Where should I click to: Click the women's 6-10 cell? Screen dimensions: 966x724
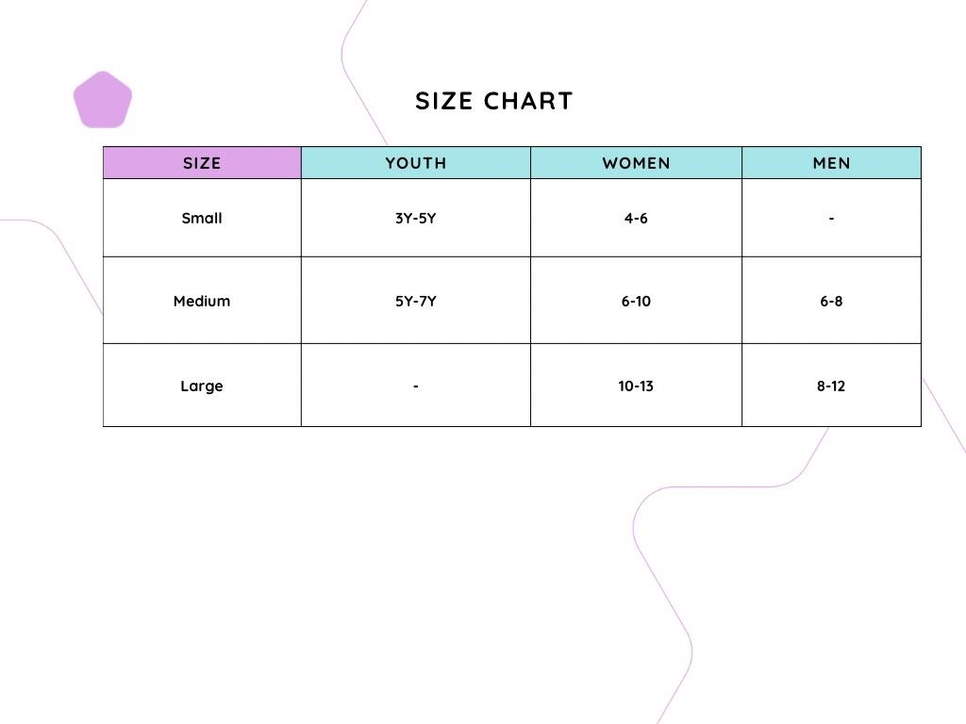click(636, 301)
